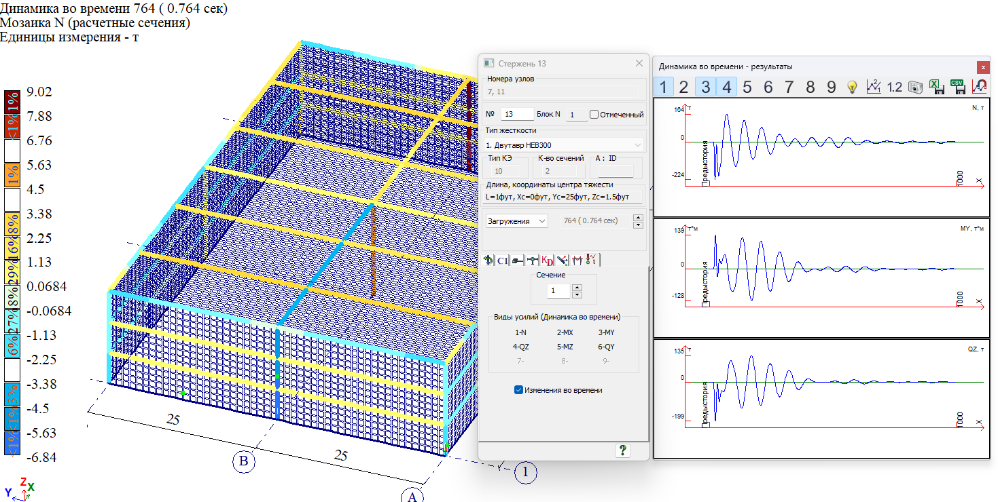
Task: Increase Сечение value with up arrow
Action: click(x=577, y=287)
